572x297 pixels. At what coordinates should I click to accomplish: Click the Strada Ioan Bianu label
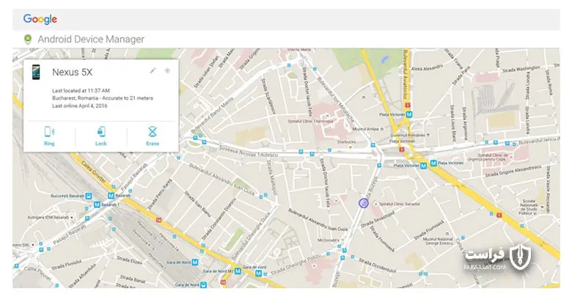pyautogui.click(x=197, y=204)
